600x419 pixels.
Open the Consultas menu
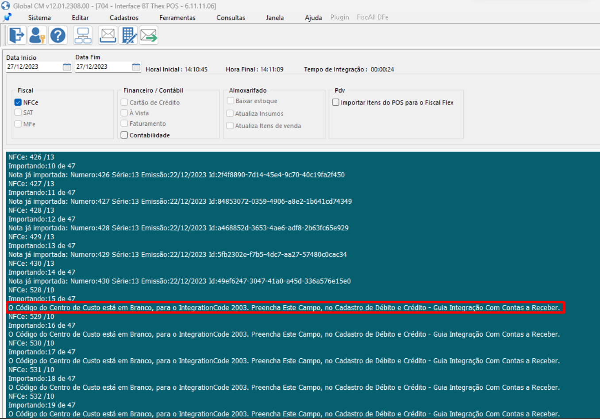231,18
